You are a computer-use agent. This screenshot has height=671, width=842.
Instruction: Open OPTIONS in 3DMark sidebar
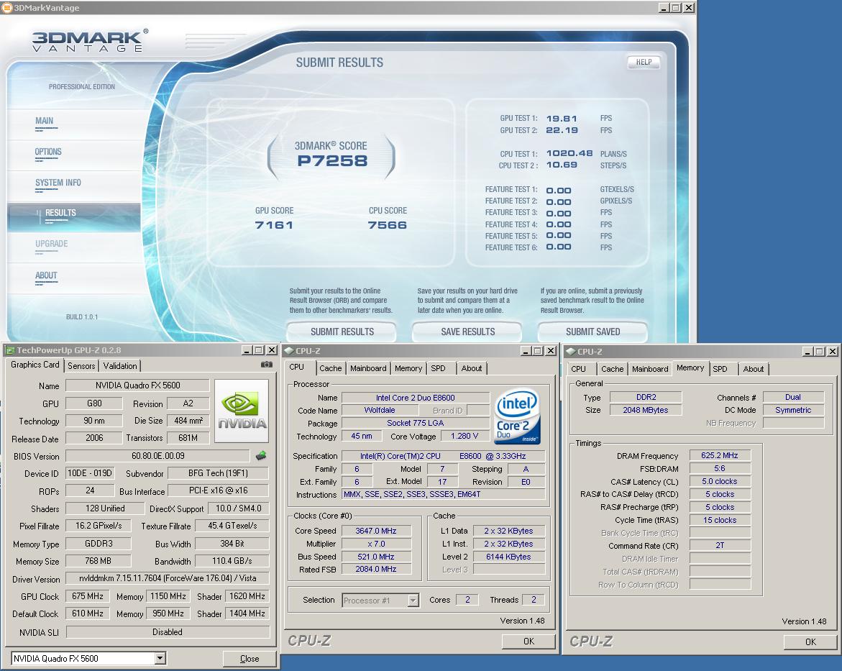47,152
